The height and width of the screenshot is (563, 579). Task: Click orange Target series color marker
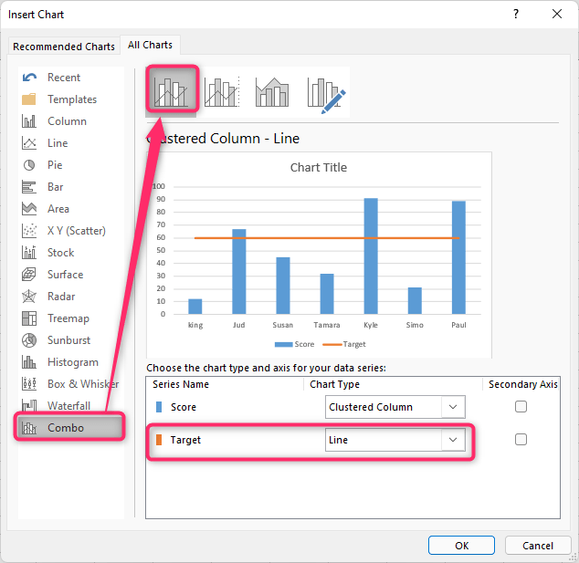tap(159, 440)
